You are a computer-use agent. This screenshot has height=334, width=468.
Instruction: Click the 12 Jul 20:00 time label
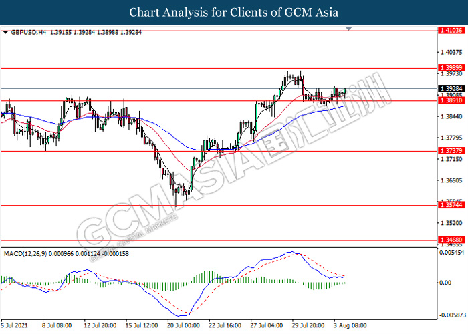[x=100, y=325]
